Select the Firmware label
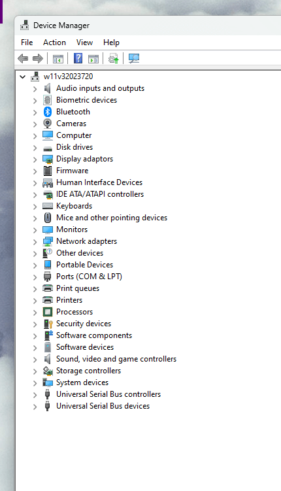Screen dimensions: 281x491 click(x=73, y=171)
